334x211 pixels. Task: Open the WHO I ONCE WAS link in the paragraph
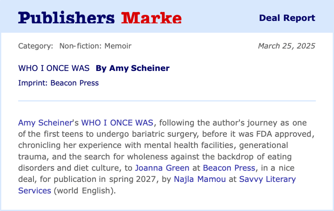coord(117,123)
